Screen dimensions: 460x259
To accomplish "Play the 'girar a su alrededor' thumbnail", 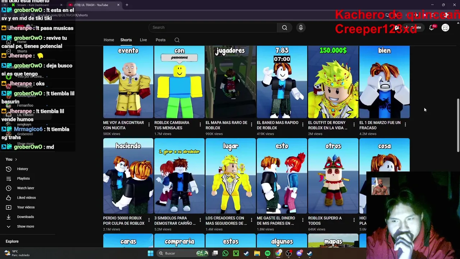I will click(179, 176).
